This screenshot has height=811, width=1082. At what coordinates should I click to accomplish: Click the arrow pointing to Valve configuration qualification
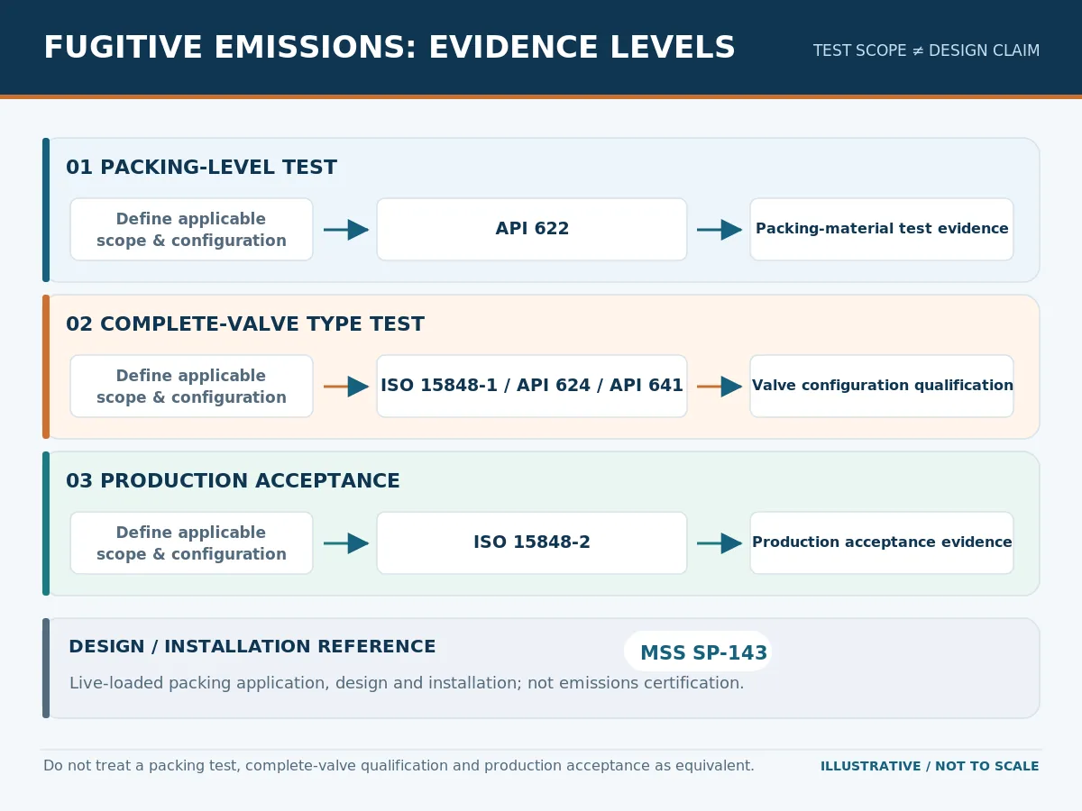[x=720, y=387]
